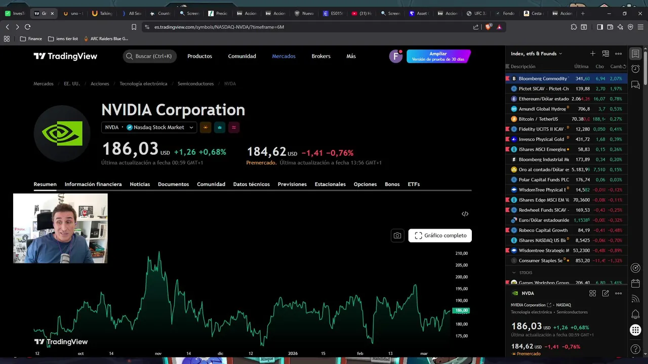This screenshot has height=364, width=648.
Task: Open the help center question icon
Action: coord(635,349)
